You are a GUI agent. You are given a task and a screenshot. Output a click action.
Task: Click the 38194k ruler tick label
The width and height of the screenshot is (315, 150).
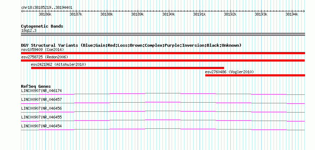(x=292, y=15)
